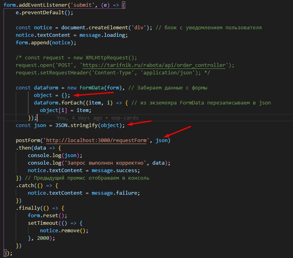Click 'form.append(notice);' line
Image resolution: width=293 pixels, height=258 pixels.
(x=46, y=42)
